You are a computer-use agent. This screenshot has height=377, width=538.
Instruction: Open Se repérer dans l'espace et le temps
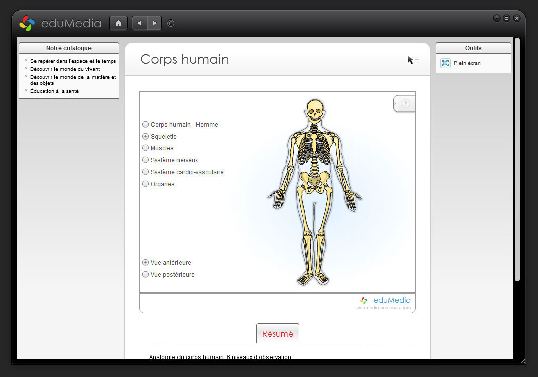tap(73, 61)
